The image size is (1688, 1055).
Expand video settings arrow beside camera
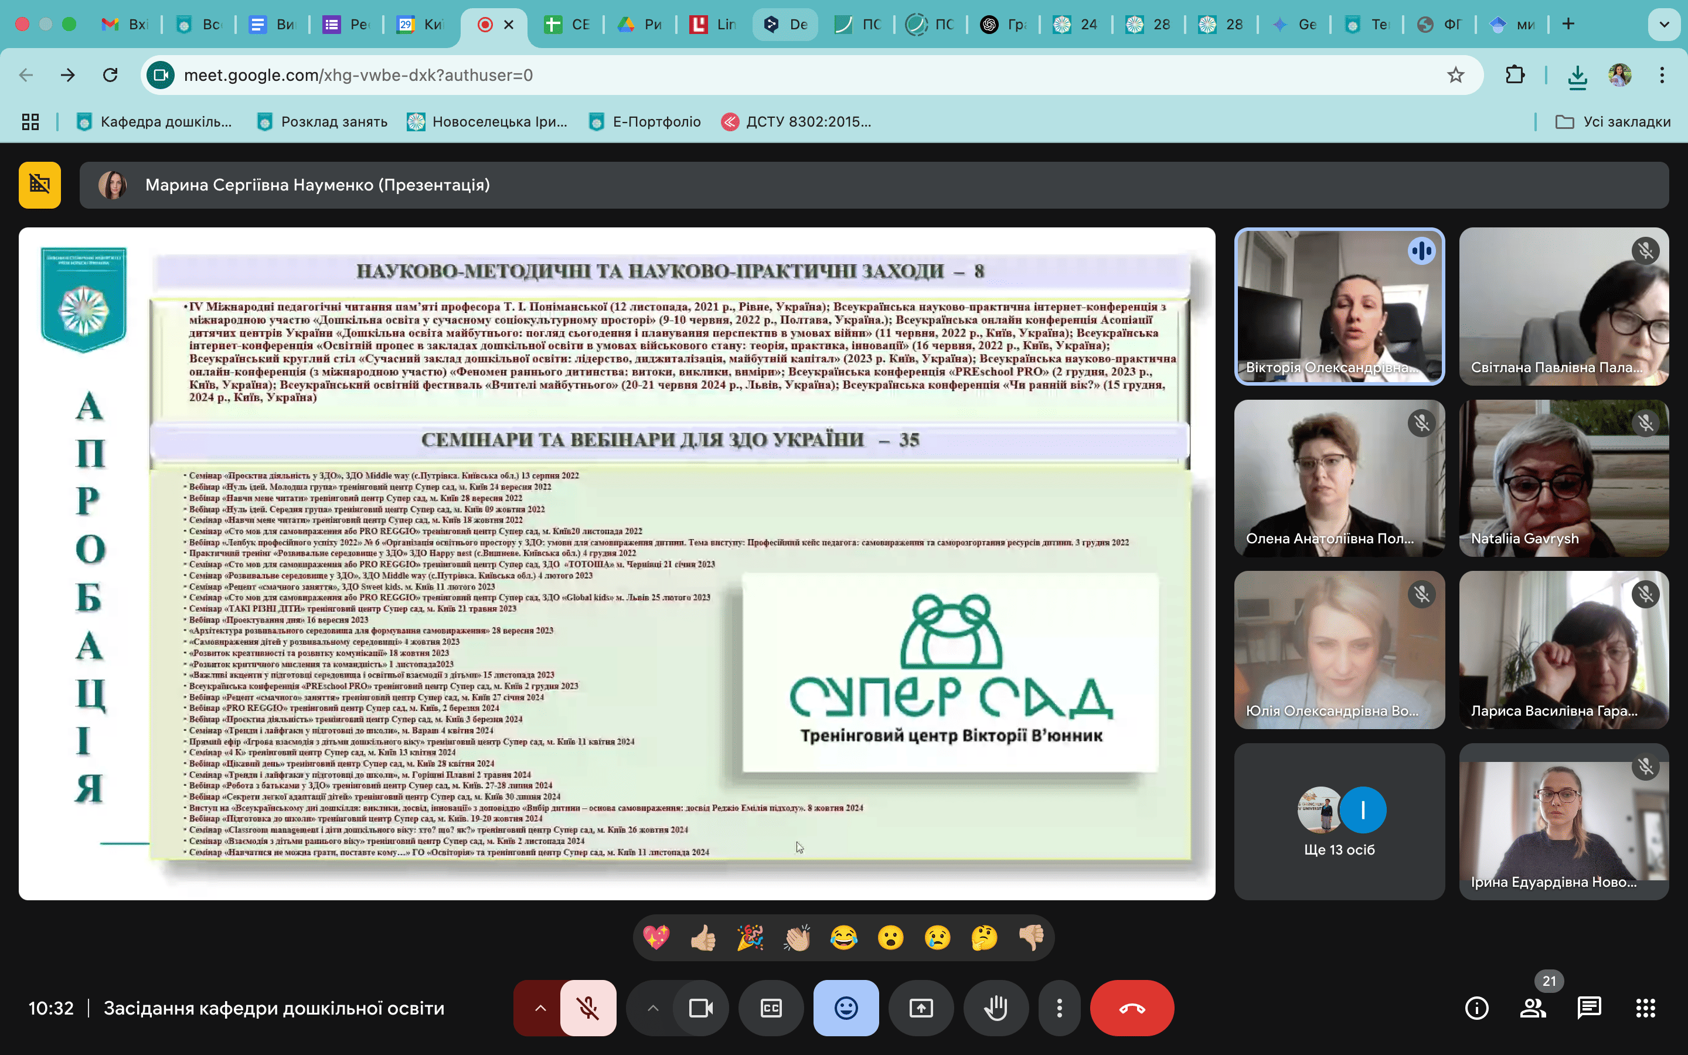pyautogui.click(x=653, y=1008)
